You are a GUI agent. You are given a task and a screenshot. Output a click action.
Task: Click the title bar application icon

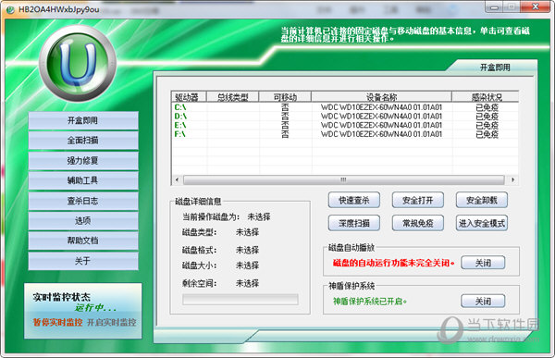(10, 9)
